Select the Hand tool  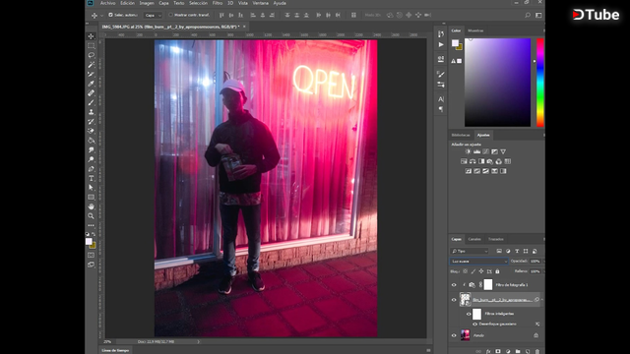(92, 206)
